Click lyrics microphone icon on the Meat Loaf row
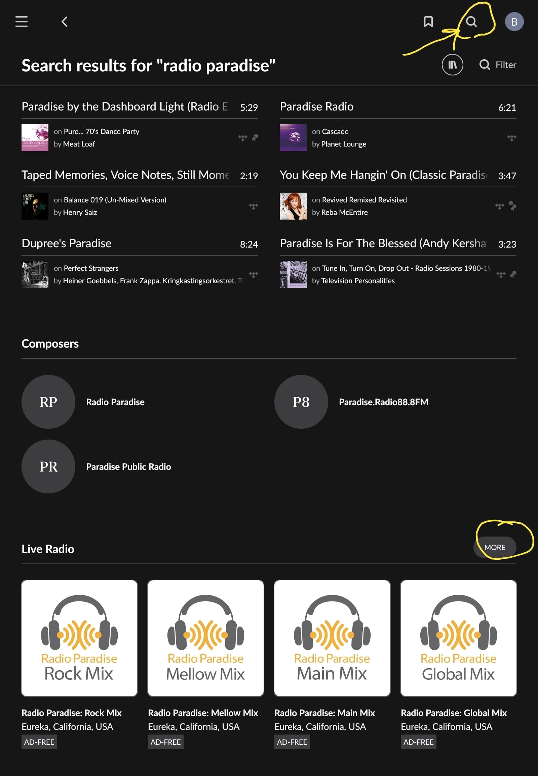The height and width of the screenshot is (776, 538). point(255,138)
